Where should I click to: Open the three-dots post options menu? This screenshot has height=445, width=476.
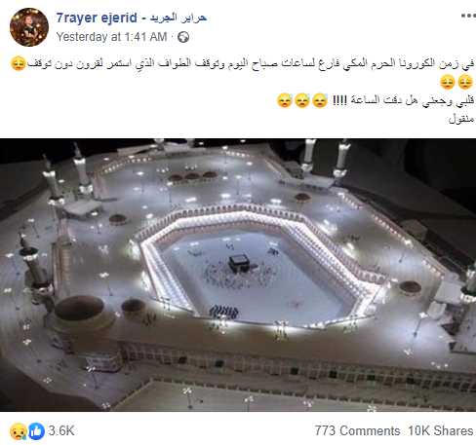(468, 16)
